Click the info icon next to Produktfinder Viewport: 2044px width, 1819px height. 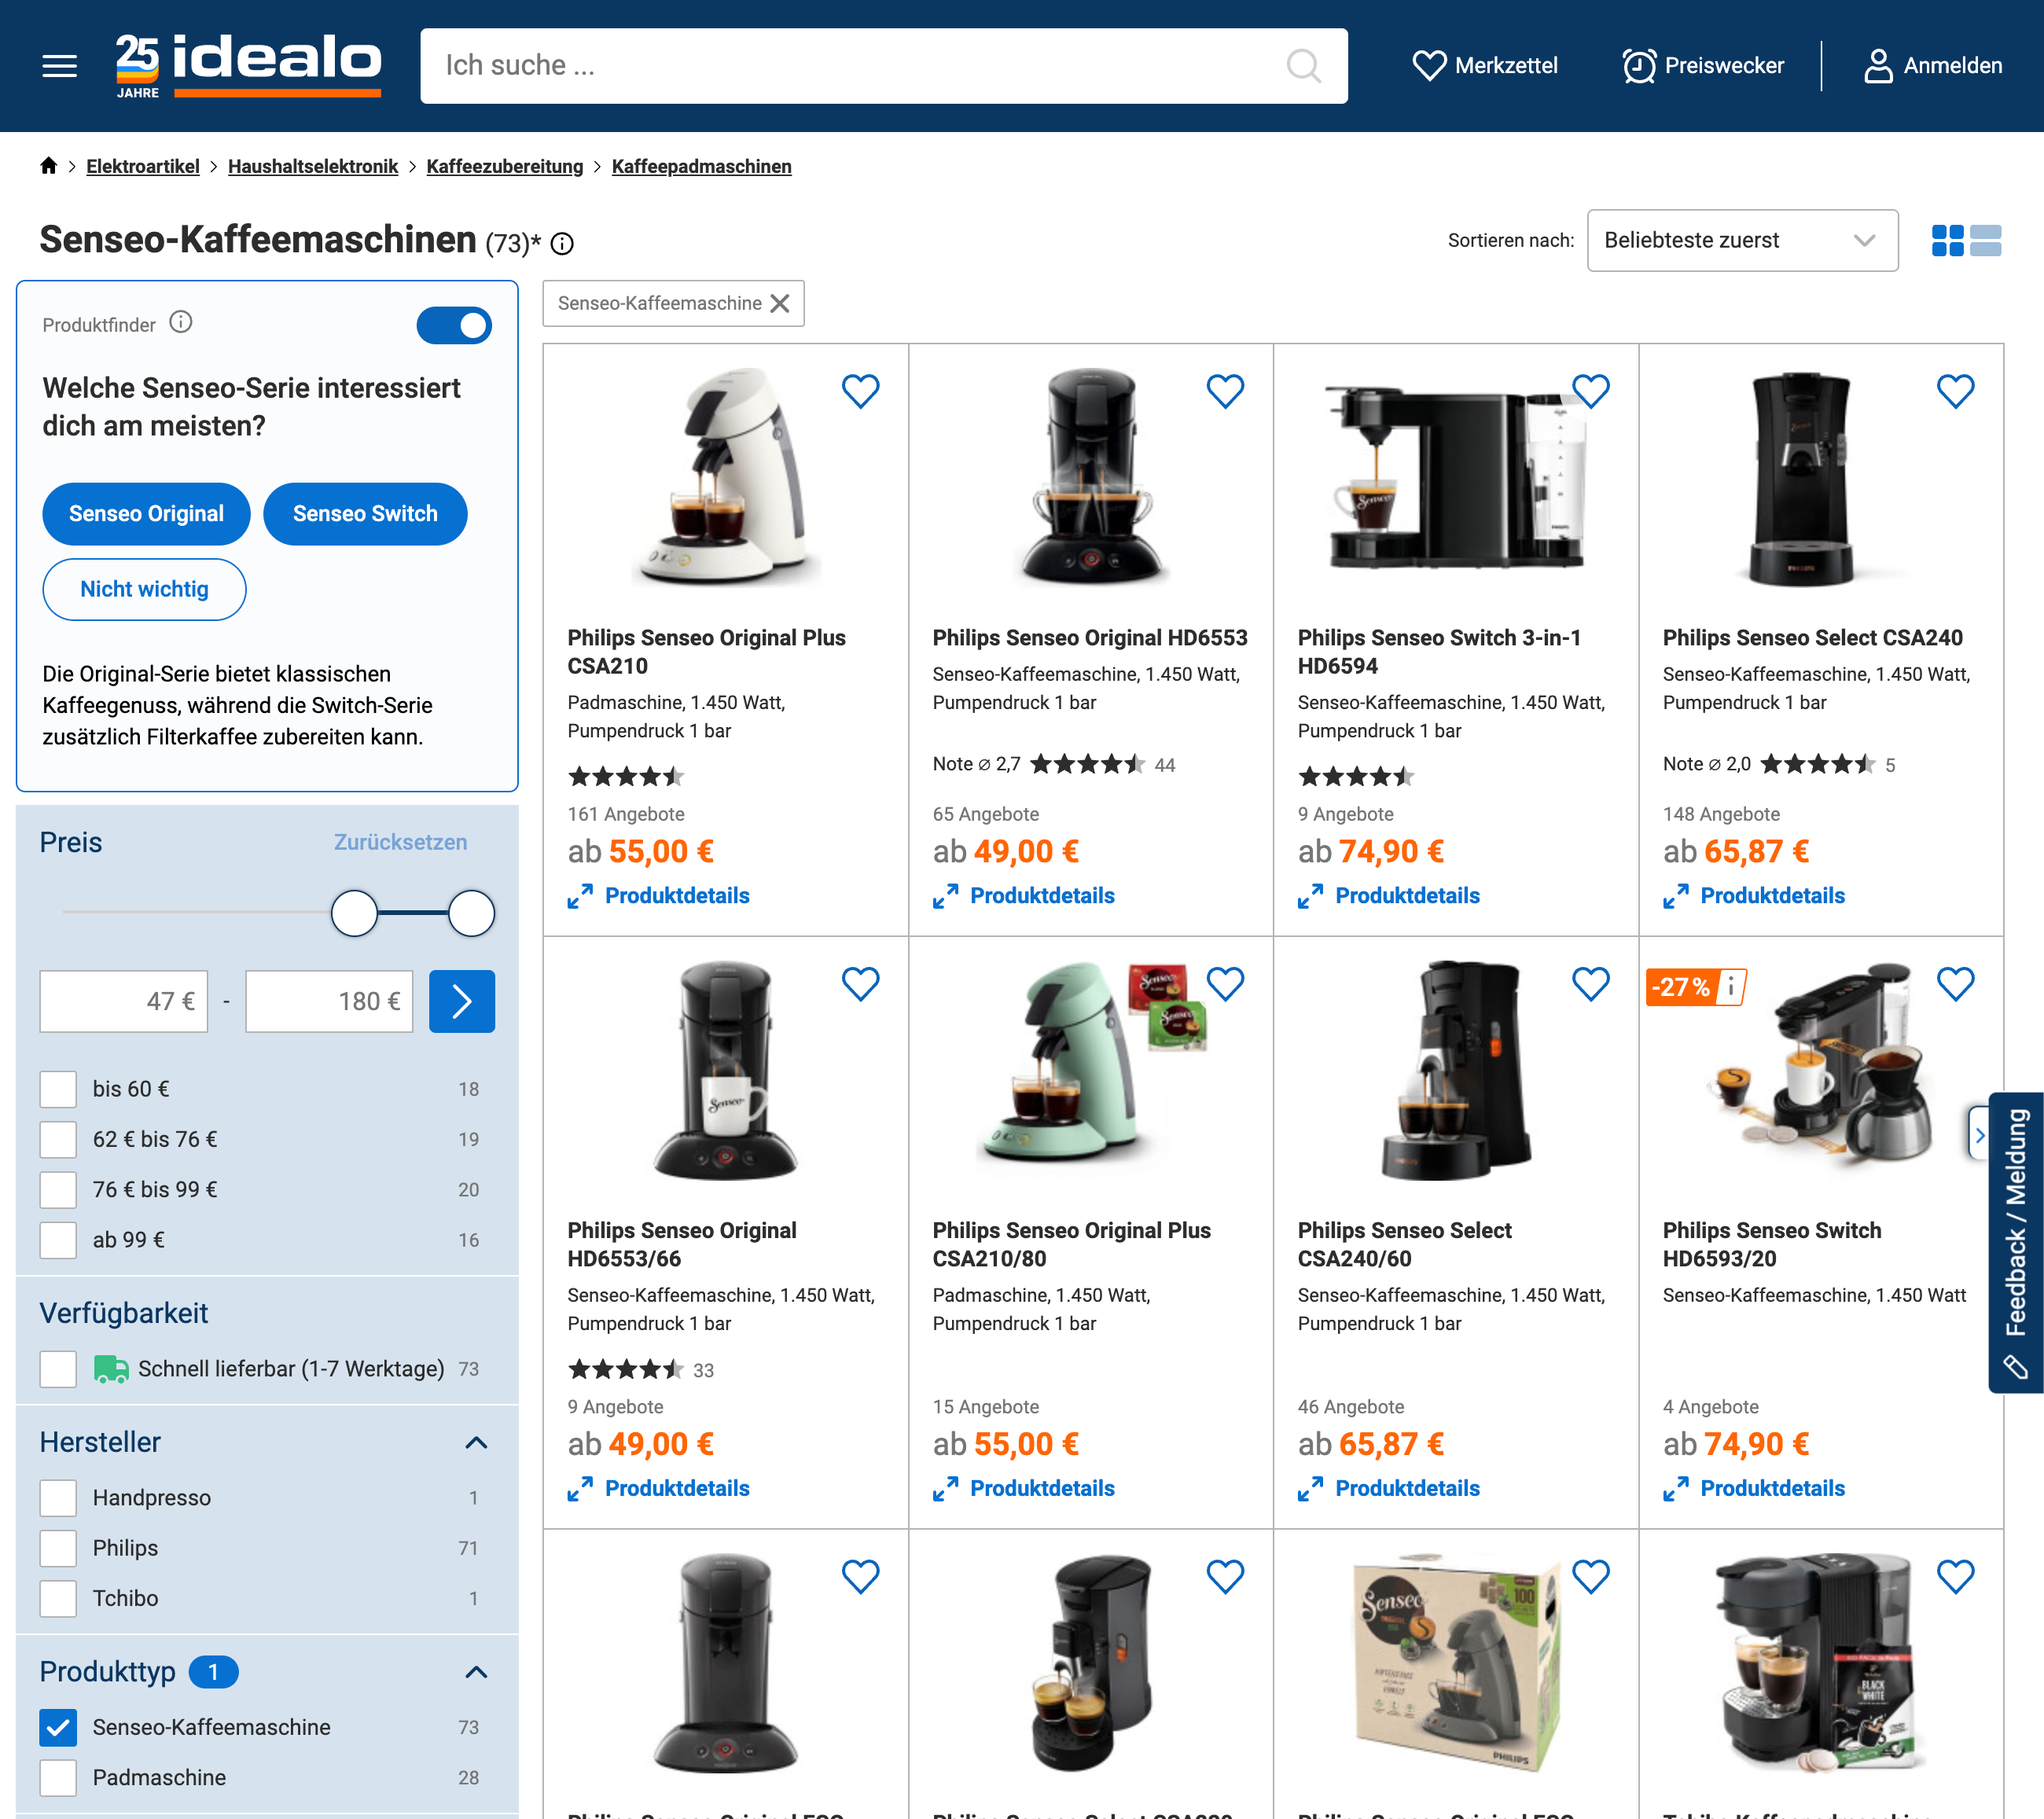point(180,322)
